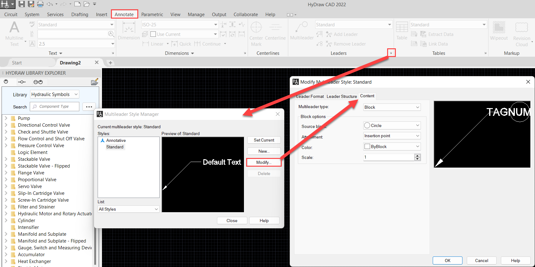Click the Modify... button
Image resolution: width=535 pixels, height=267 pixels.
tap(264, 163)
